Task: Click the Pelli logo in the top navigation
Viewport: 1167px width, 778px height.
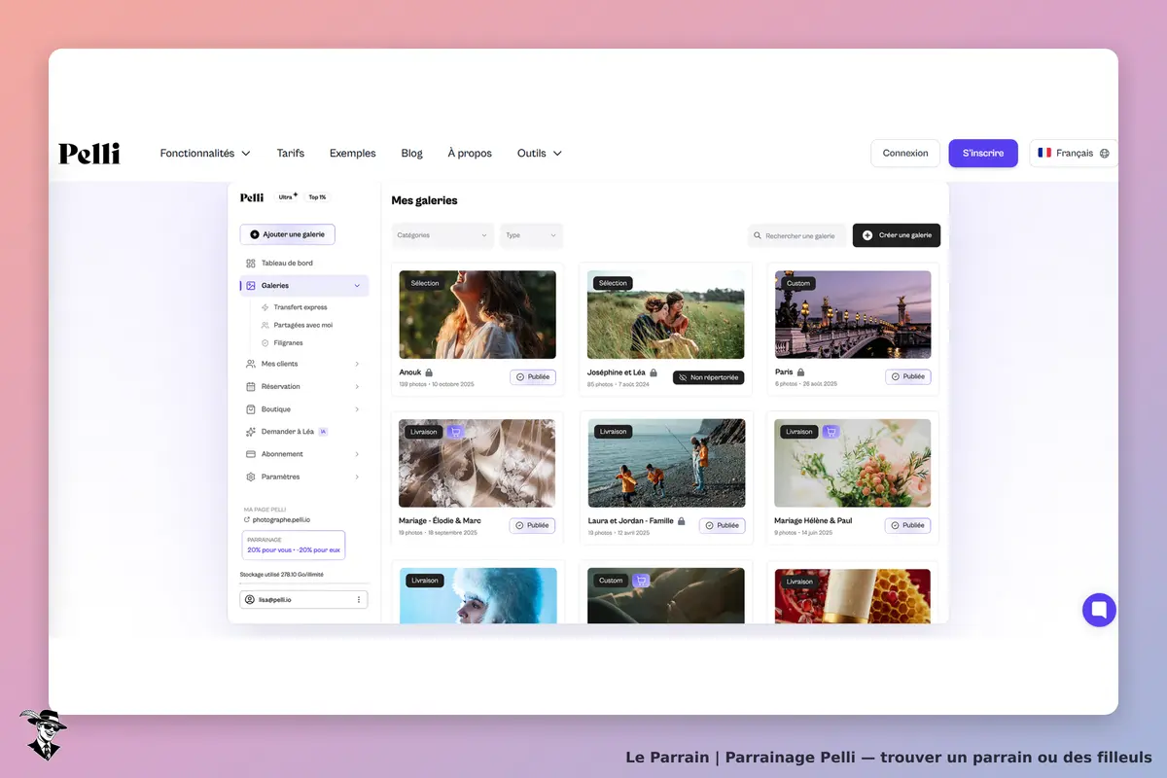Action: click(x=89, y=154)
